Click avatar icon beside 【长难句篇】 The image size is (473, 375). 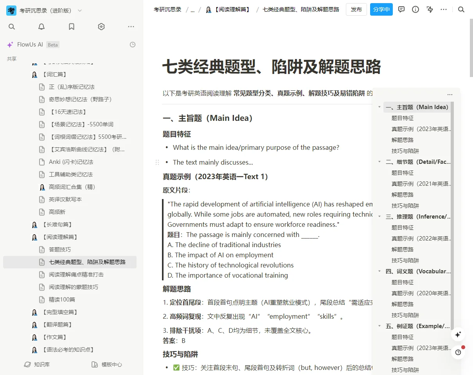click(x=35, y=224)
